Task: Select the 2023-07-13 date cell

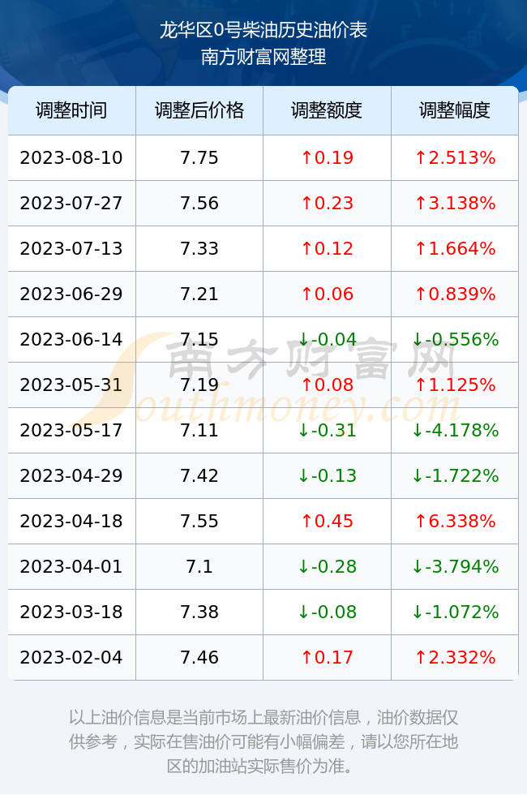Action: [x=71, y=248]
